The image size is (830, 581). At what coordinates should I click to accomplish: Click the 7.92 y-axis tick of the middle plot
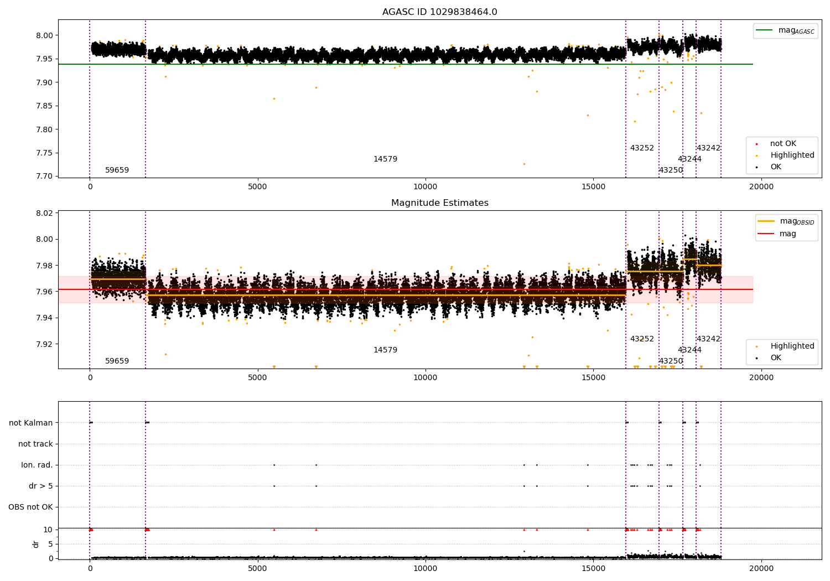tap(45, 344)
